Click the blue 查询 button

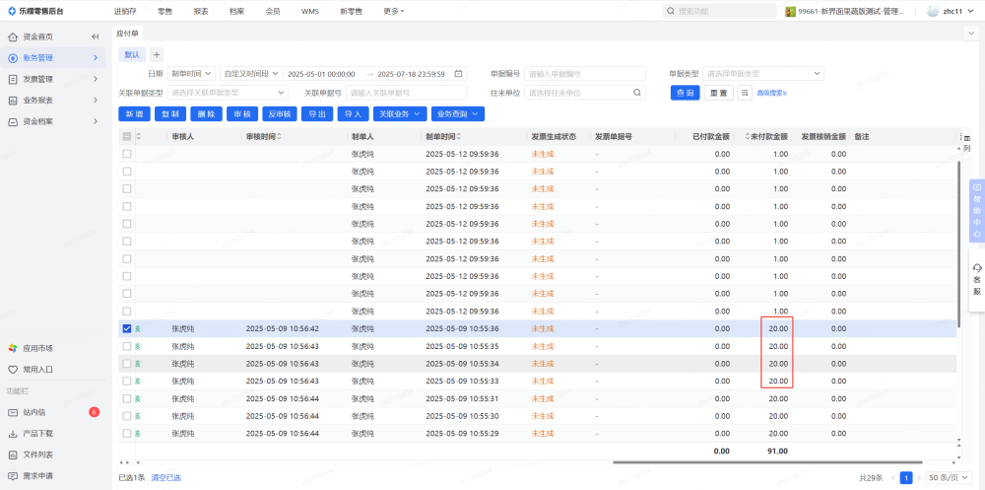coord(686,93)
